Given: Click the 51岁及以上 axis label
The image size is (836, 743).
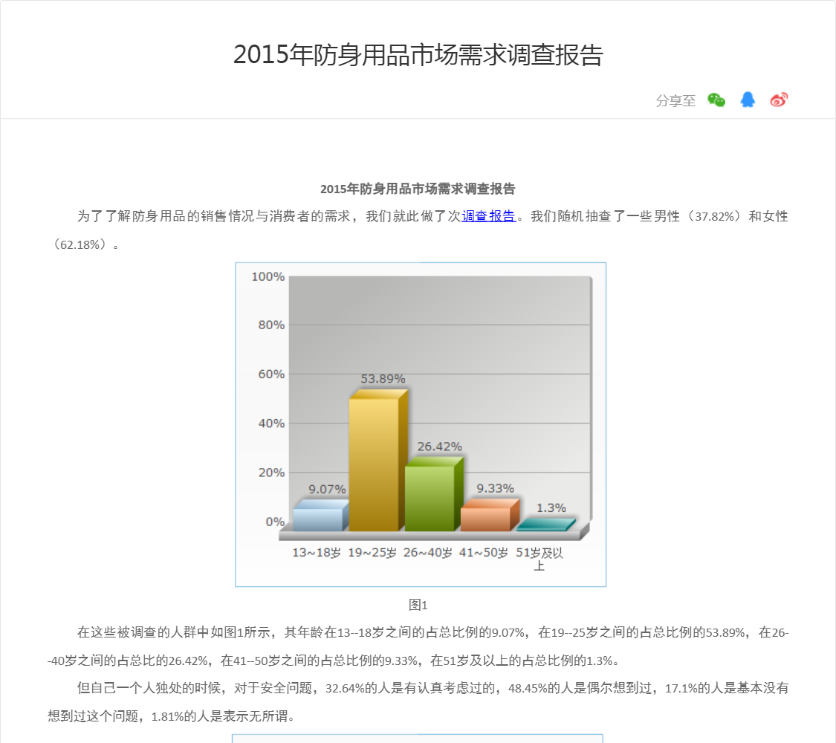Looking at the screenshot, I should pos(539,559).
